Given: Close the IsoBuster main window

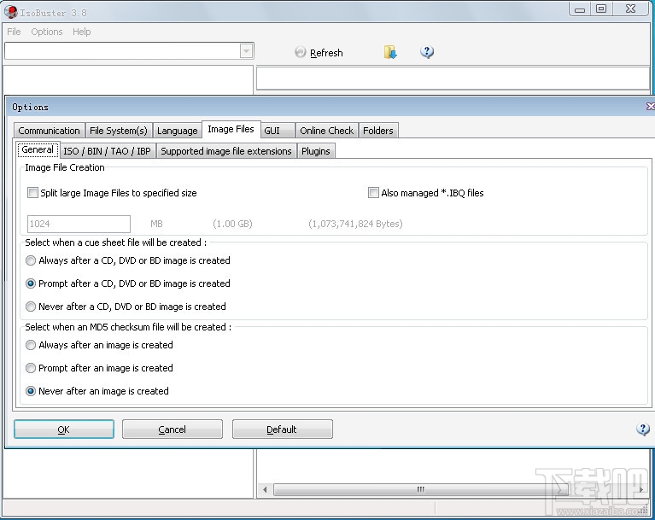Looking at the screenshot, I should point(631,9).
